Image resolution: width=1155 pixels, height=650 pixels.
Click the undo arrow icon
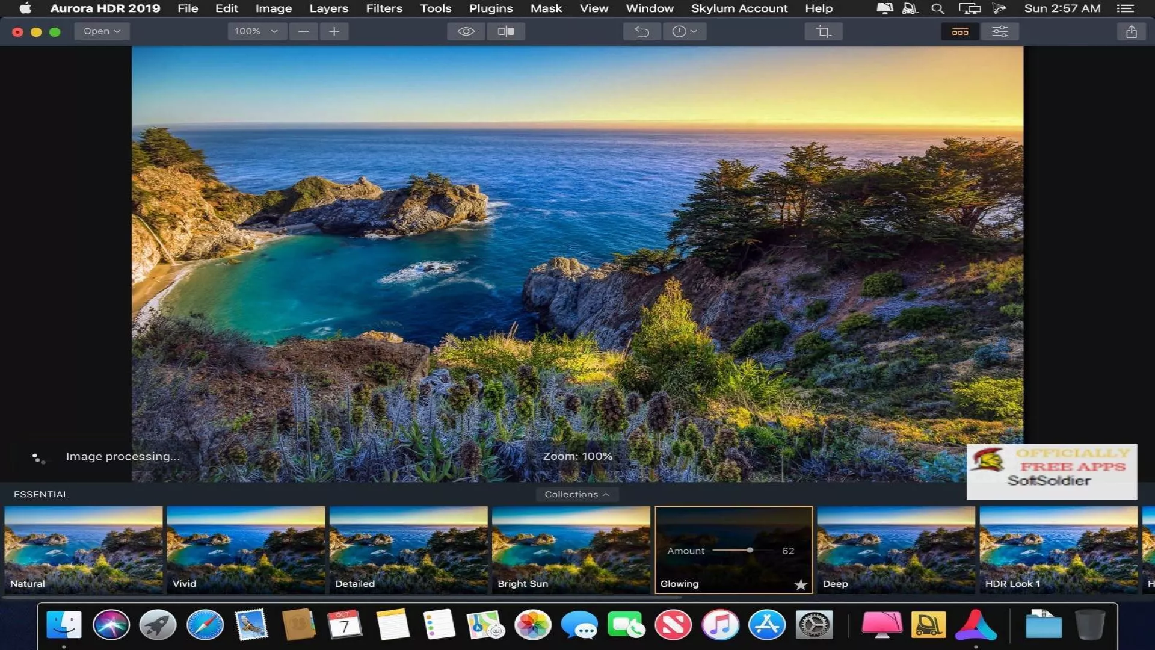pos(642,31)
